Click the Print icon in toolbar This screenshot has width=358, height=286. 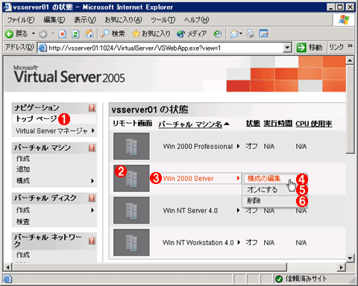251,34
